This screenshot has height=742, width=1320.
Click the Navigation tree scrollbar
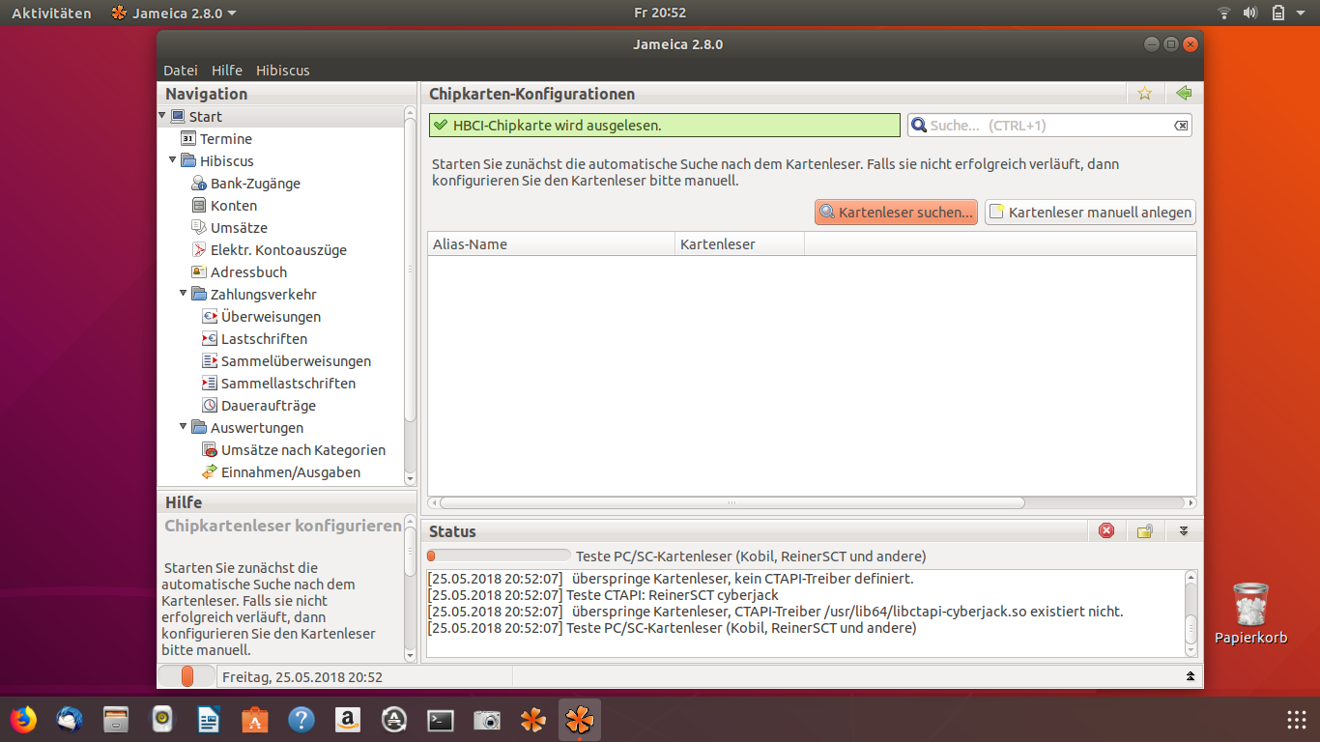click(x=410, y=295)
